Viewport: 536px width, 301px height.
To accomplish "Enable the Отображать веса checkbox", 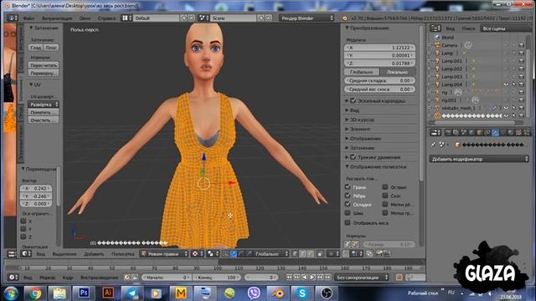I will (348, 222).
